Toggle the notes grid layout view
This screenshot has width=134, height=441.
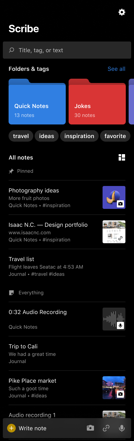122,157
